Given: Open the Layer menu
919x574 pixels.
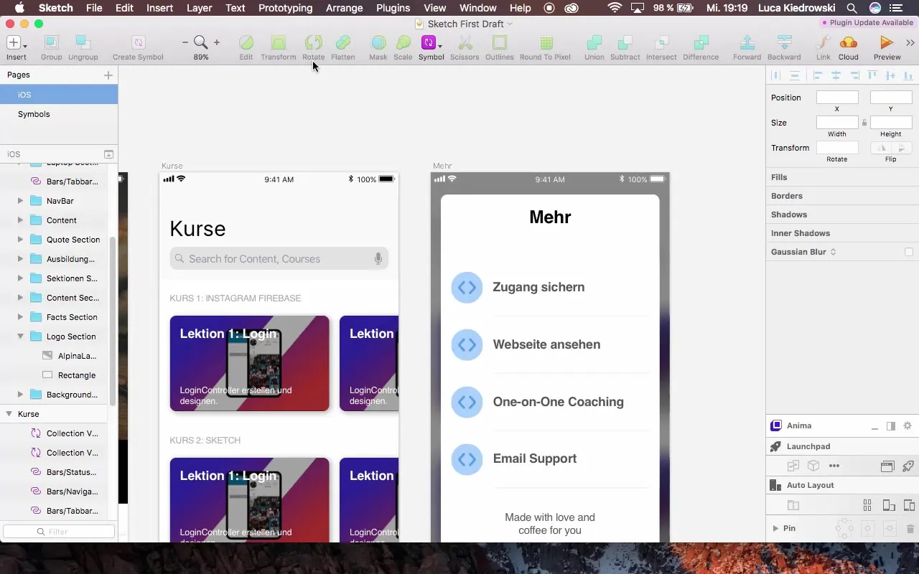Looking at the screenshot, I should [x=199, y=8].
